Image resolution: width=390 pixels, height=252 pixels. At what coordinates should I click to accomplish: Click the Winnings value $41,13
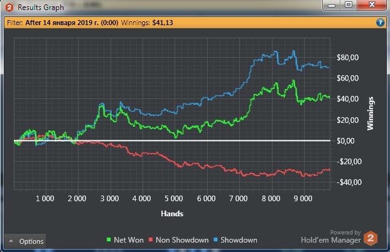tap(163, 23)
